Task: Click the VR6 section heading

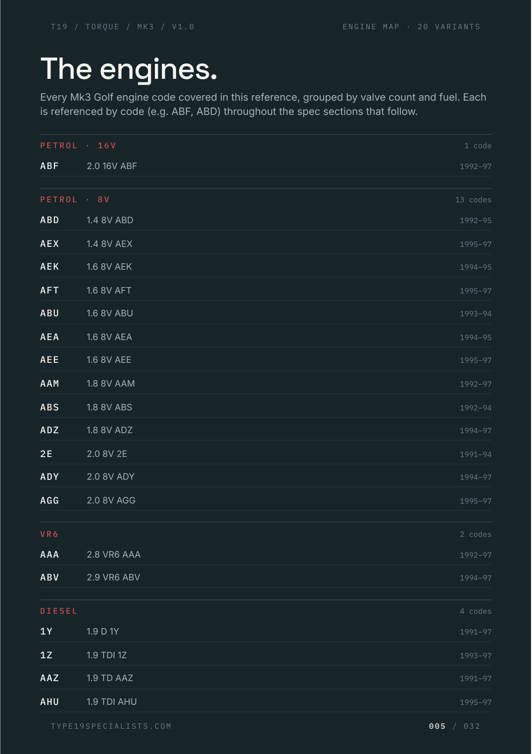Action: coord(49,534)
